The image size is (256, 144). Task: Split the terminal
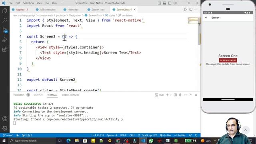175,95
